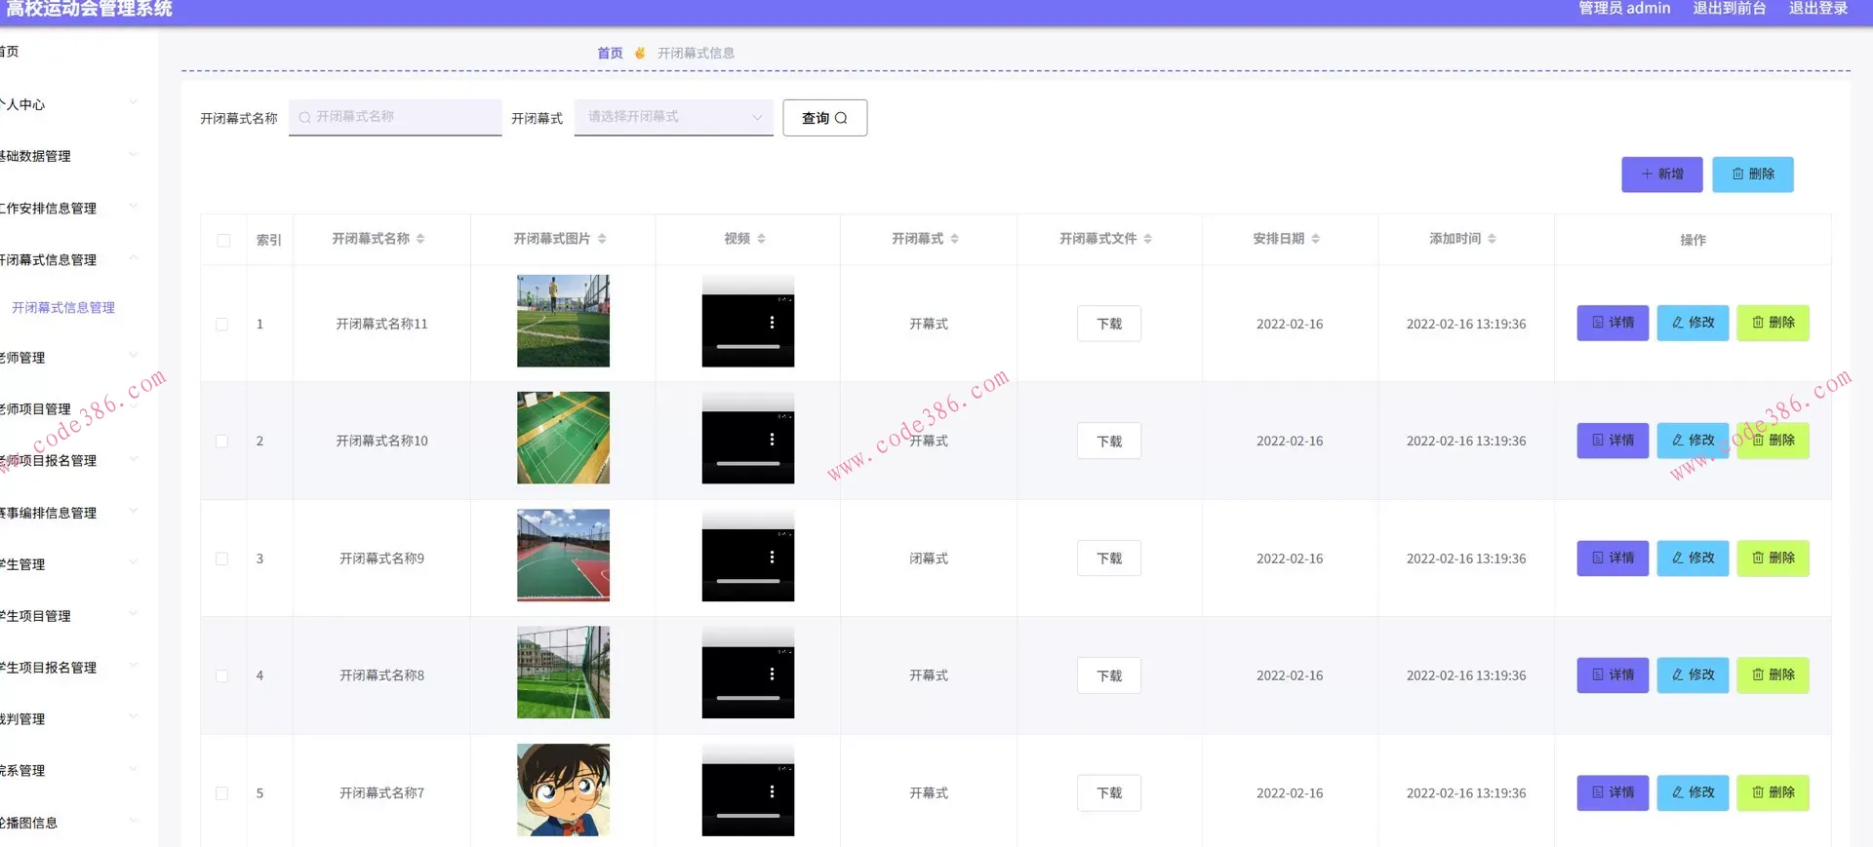Viewport: 1873px width, 847px height.
Task: Open the soccer field image in row 1
Action: (x=563, y=321)
